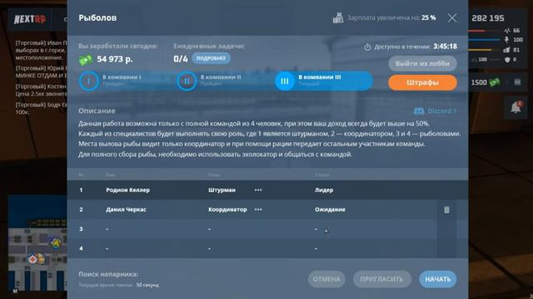Click the availability timer clock icon

367,47
